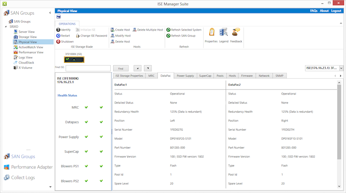Open the Feedback icon
The width and height of the screenshot is (346, 193).
[236, 32]
